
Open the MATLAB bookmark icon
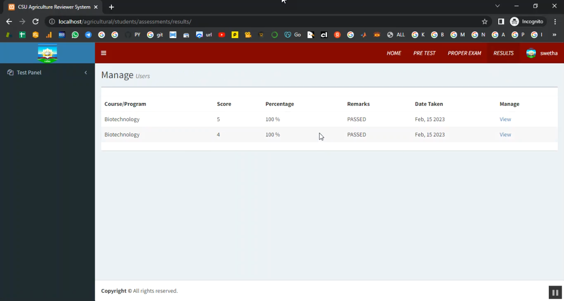364,35
